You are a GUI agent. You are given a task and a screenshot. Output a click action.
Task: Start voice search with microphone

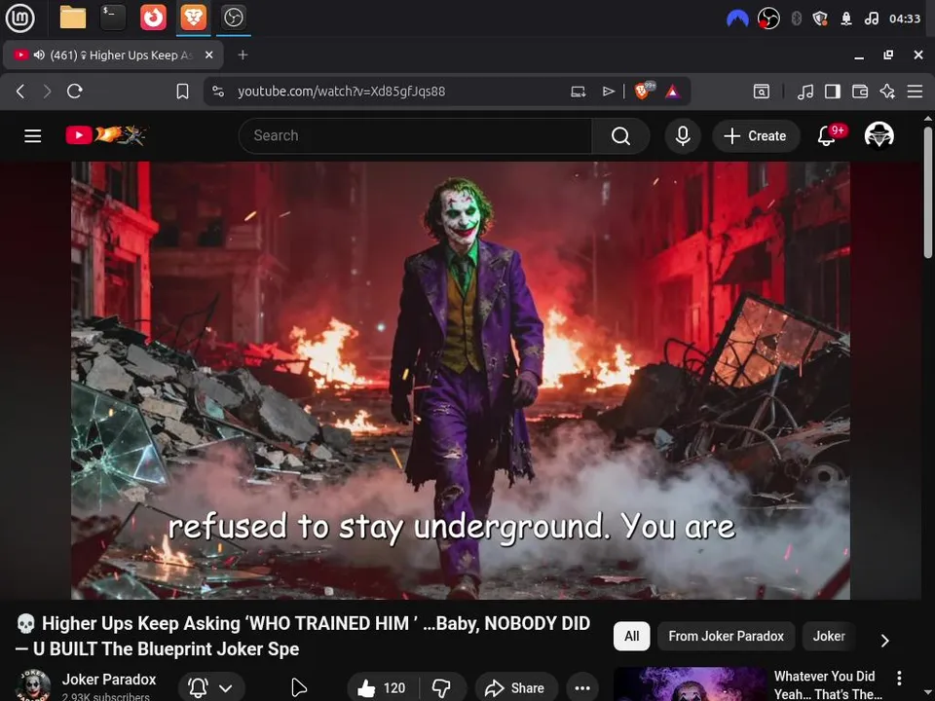click(x=683, y=136)
